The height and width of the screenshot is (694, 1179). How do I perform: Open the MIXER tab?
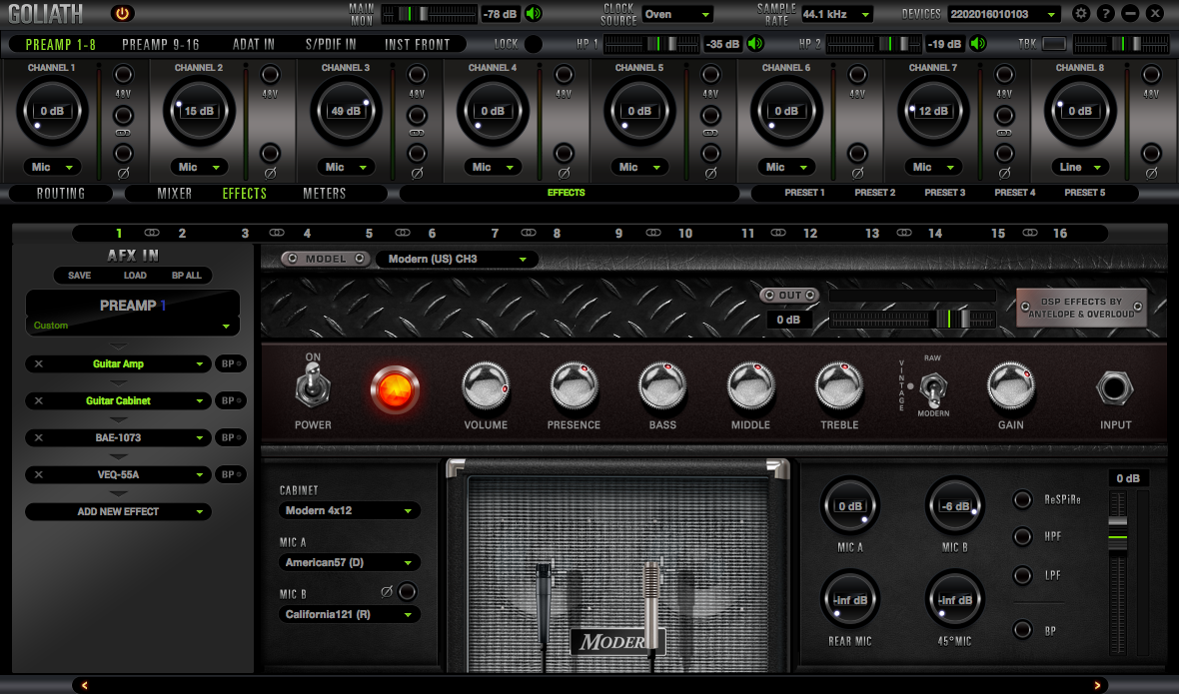[x=175, y=193]
